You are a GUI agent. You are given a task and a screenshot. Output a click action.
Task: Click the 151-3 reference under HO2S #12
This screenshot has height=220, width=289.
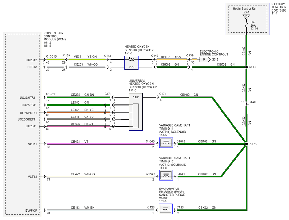[129, 53]
